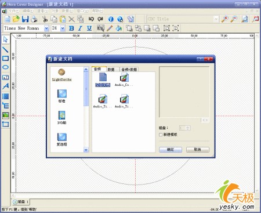Click the 确定 button
Image resolution: width=261 pixels, height=213 pixels.
pyautogui.click(x=171, y=150)
